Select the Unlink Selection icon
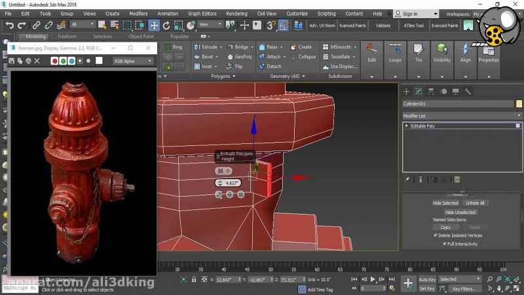Screen dimensions: 524x295 pos(48,26)
